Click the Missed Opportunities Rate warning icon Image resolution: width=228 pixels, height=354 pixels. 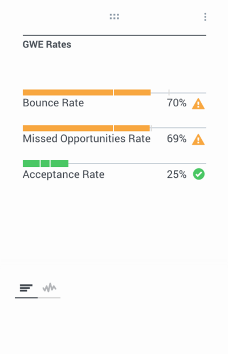[198, 140]
